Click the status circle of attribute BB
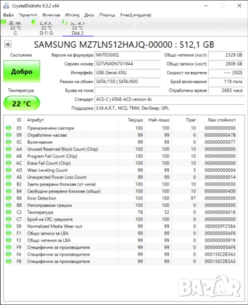 (x=8, y=205)
